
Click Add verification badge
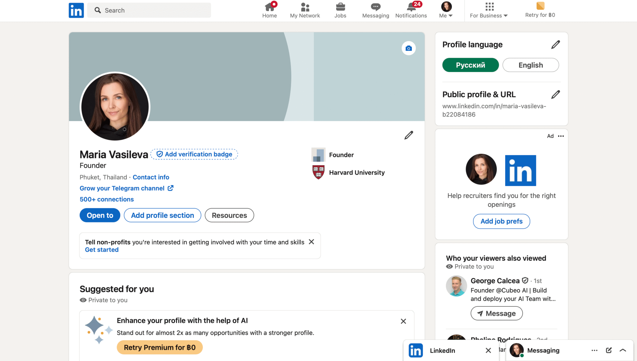click(x=194, y=154)
